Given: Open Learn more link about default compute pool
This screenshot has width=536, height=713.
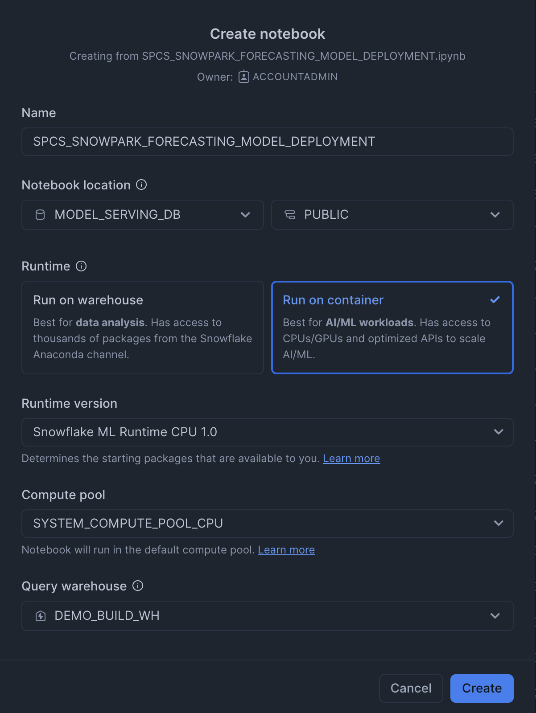Looking at the screenshot, I should (x=286, y=550).
